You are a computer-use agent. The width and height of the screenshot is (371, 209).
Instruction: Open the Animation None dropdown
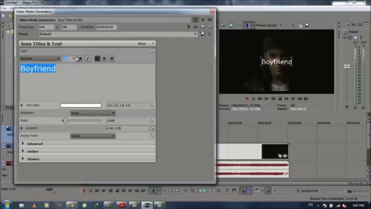point(93,113)
